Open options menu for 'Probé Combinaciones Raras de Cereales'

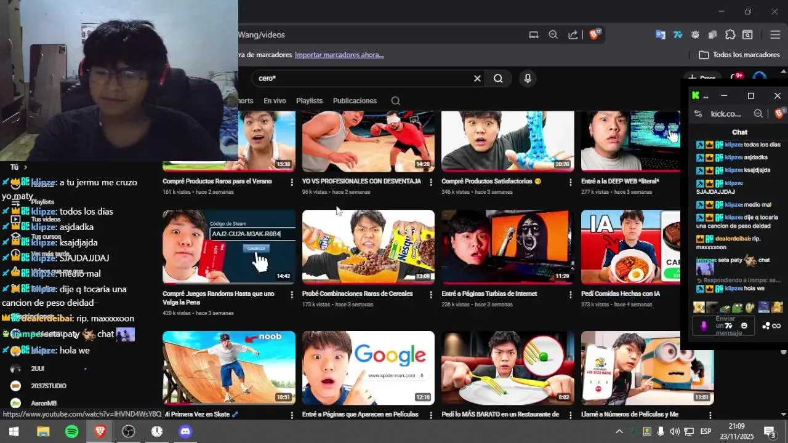click(431, 295)
